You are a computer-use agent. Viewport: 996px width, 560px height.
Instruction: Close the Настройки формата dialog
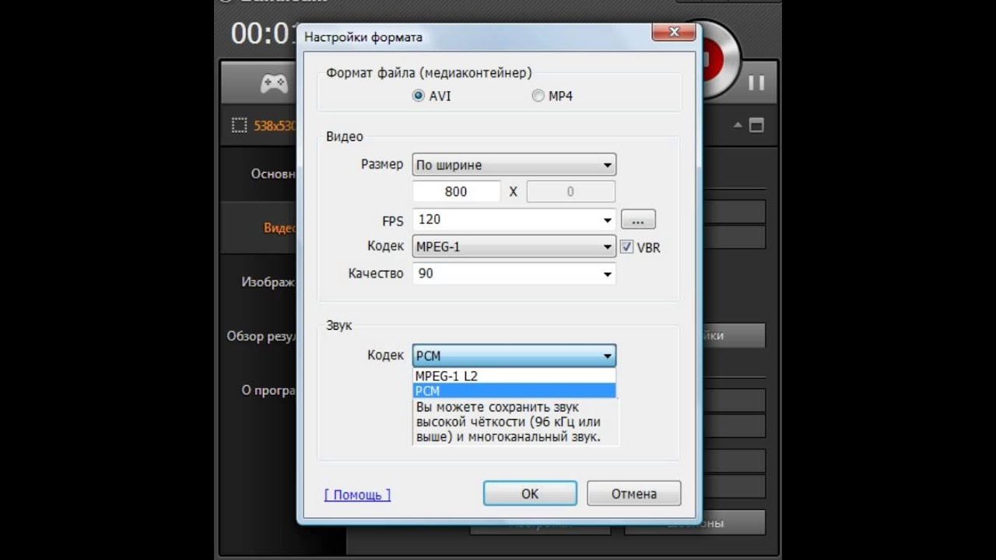click(x=673, y=33)
